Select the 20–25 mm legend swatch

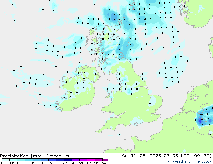click(x=60, y=160)
